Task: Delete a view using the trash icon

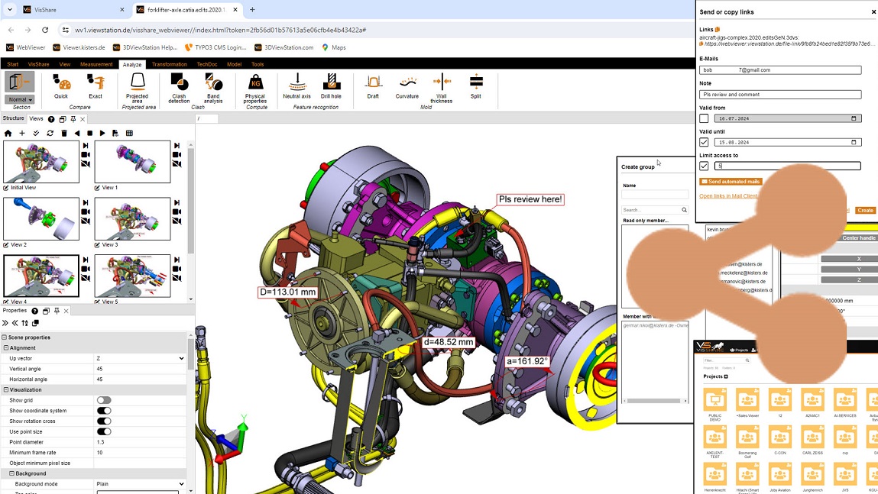Action: pos(64,133)
